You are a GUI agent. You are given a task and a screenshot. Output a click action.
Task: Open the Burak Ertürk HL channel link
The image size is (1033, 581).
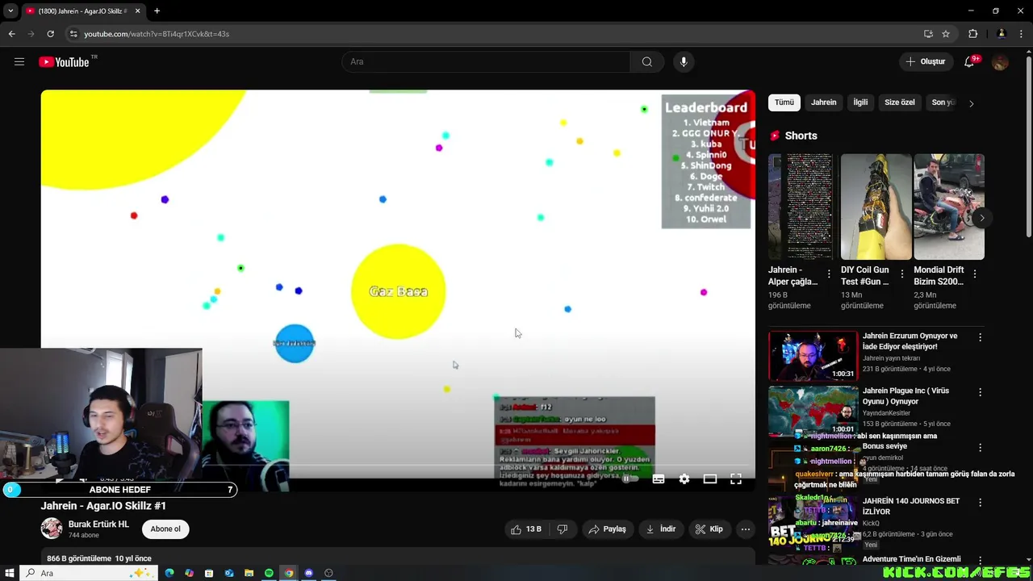point(98,525)
